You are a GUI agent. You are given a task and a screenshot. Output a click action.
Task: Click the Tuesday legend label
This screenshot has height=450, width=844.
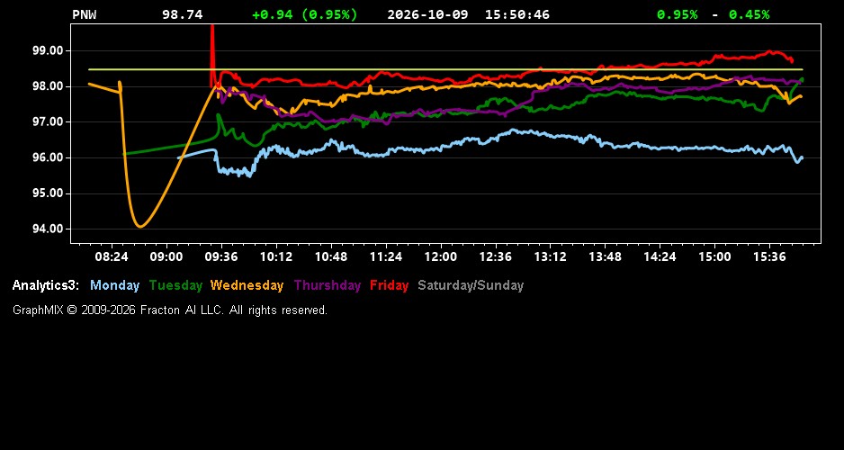[175, 285]
